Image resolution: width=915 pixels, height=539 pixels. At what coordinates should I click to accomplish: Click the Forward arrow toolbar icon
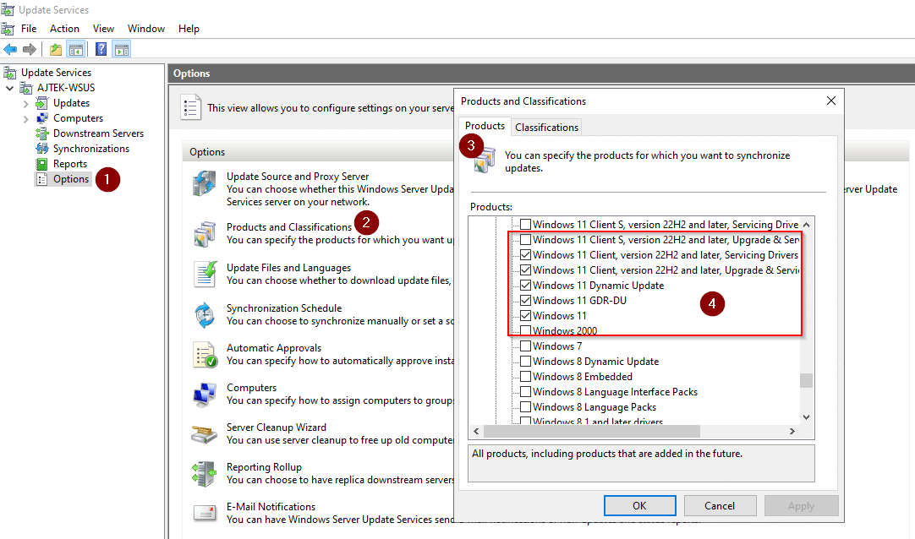coord(30,50)
